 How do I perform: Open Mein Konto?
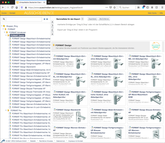click(152, 13)
